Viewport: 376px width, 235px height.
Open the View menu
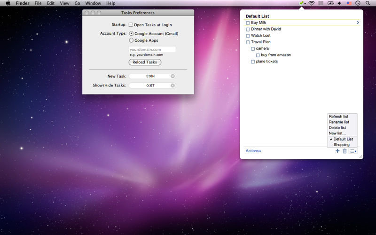click(x=64, y=3)
